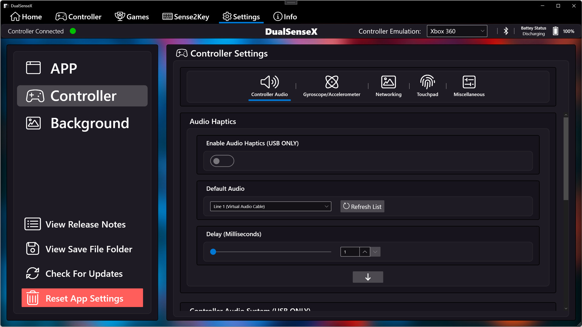The width and height of the screenshot is (582, 327).
Task: Expand the Controller Emulation Xbox 360 dropdown
Action: click(457, 31)
